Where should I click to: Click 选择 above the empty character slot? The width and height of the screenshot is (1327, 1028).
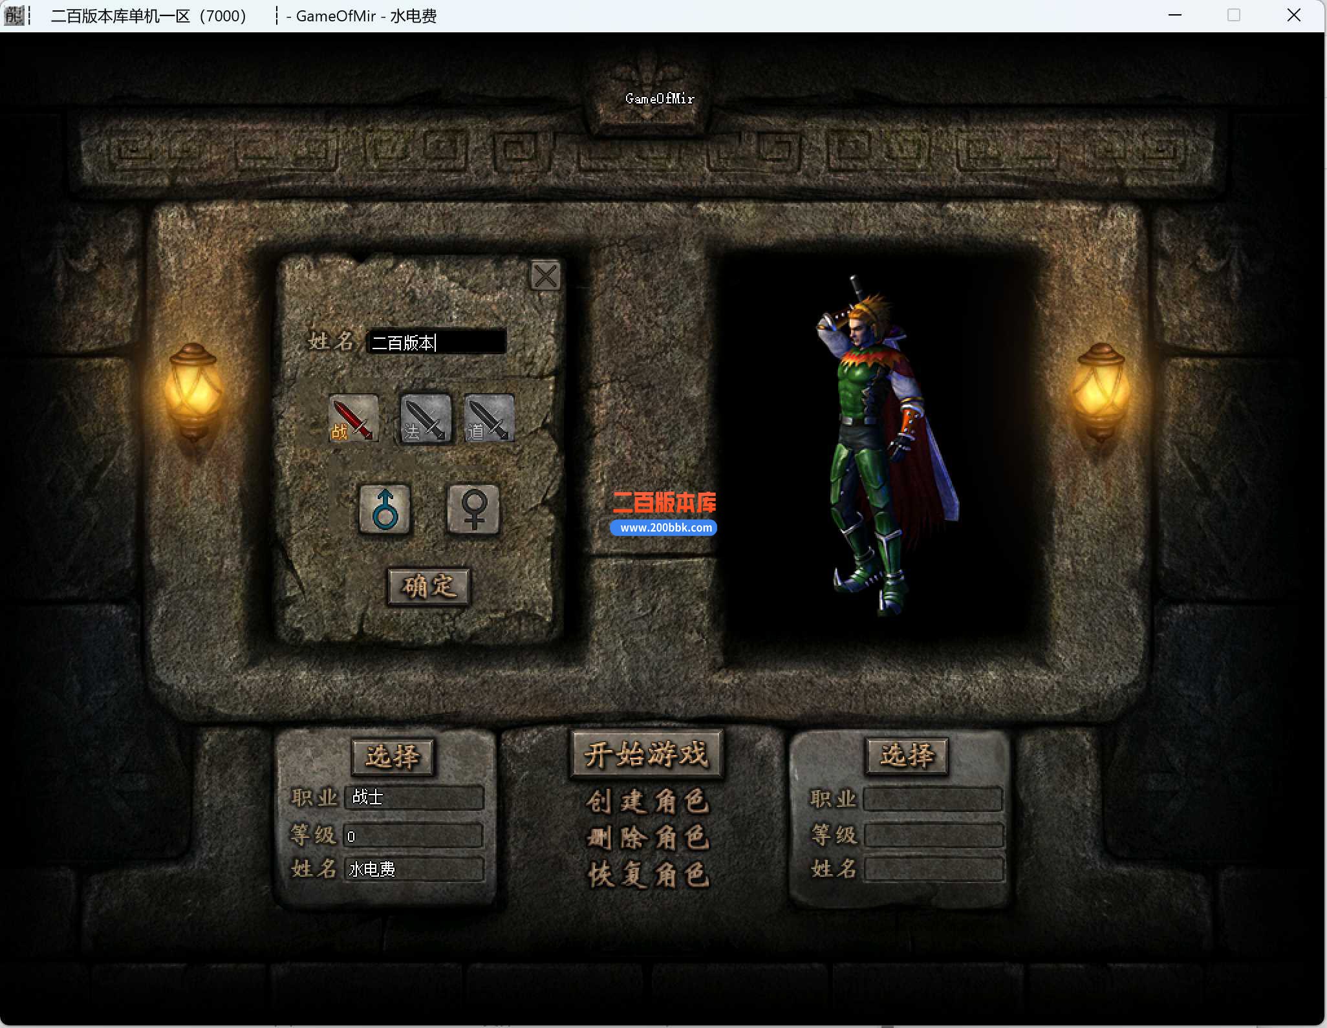click(907, 755)
